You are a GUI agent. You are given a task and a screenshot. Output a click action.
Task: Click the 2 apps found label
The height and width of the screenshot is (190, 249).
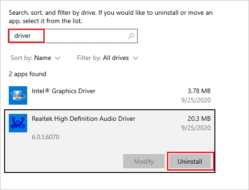(28, 74)
